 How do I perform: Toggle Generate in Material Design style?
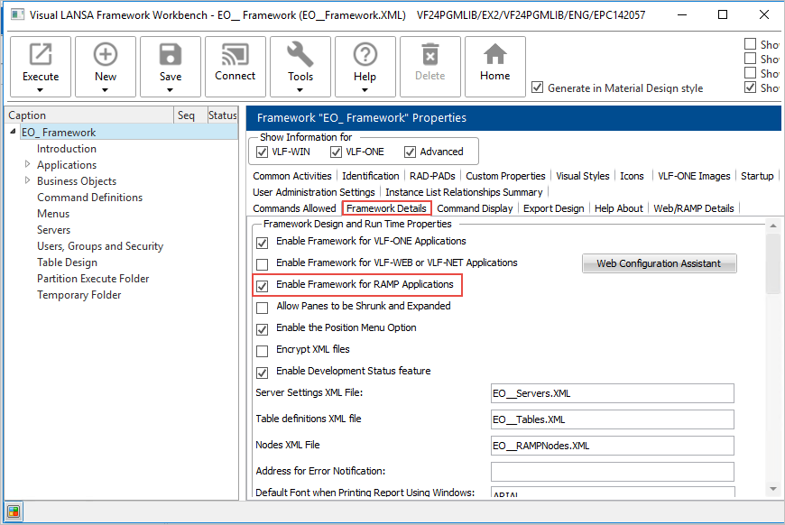coord(538,88)
